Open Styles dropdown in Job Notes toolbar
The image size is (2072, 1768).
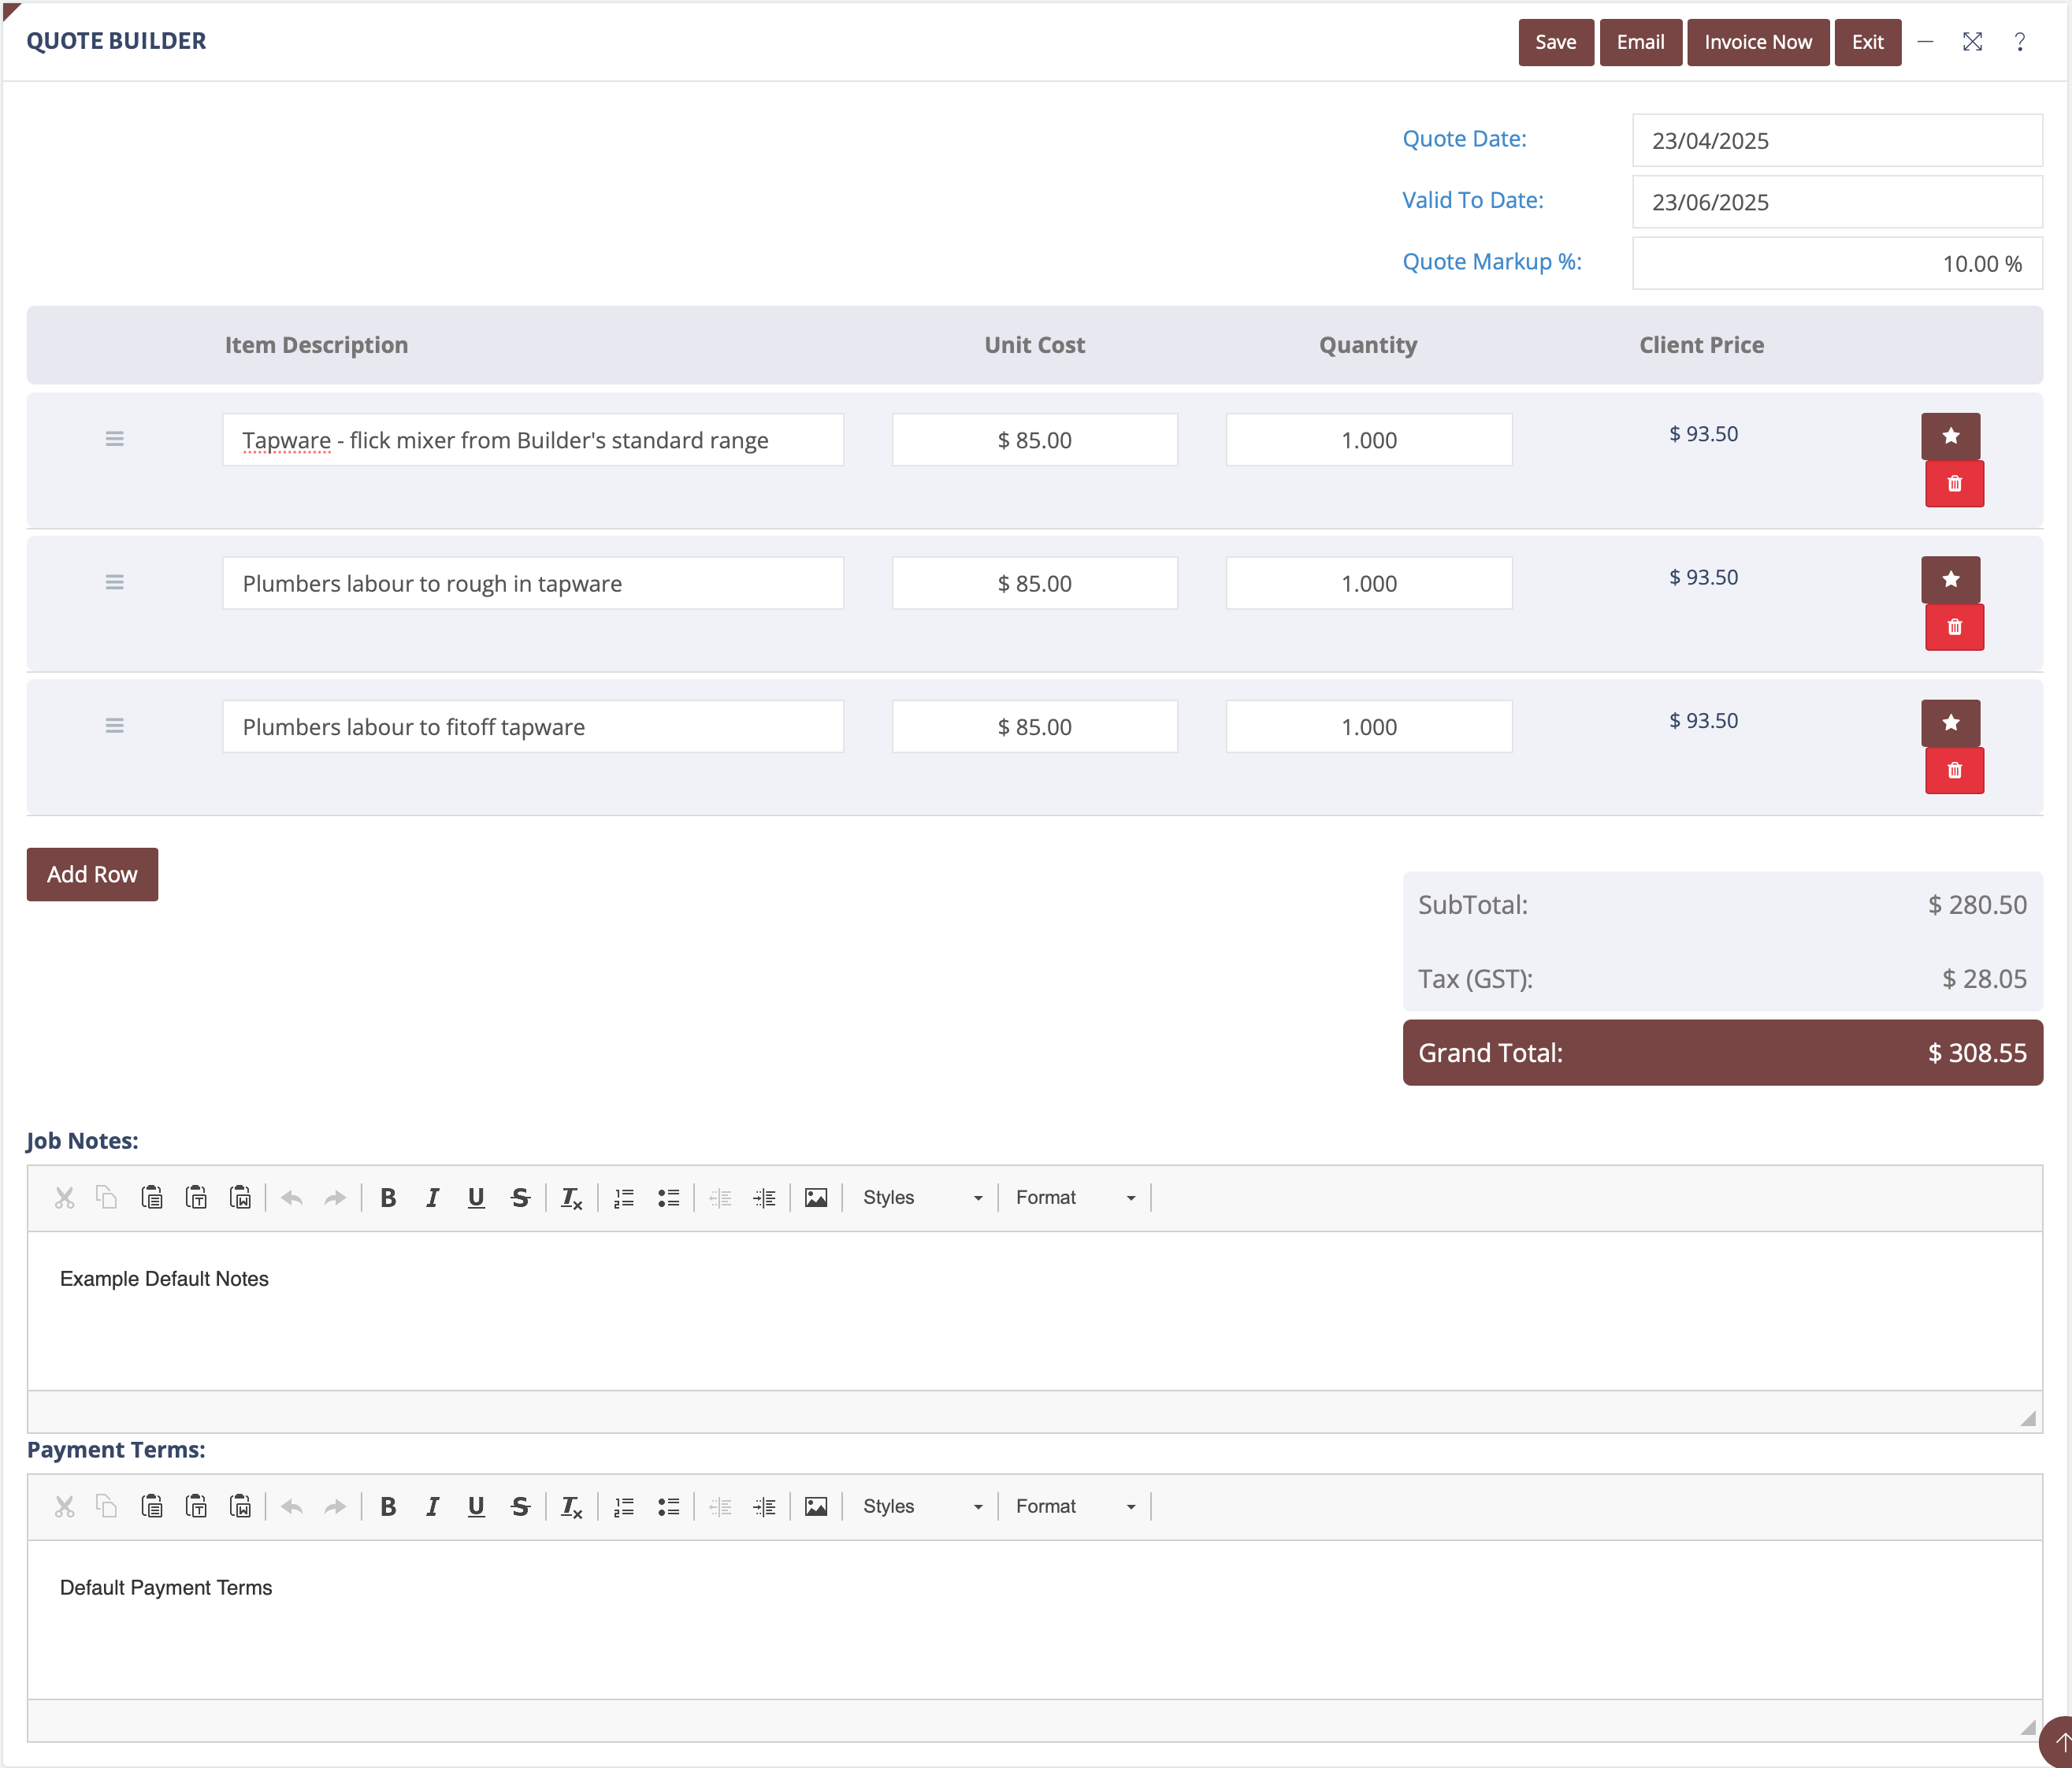(921, 1198)
